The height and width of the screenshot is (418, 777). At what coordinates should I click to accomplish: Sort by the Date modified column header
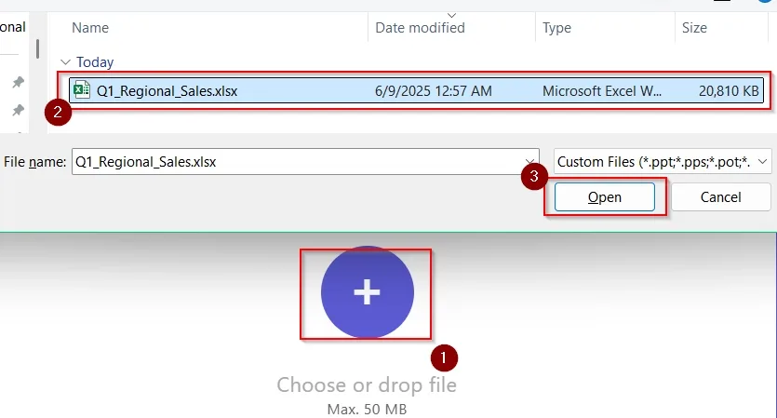420,28
